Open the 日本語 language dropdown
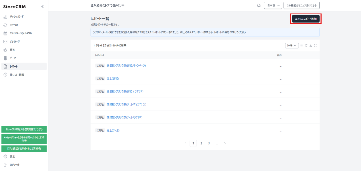Image resolution: width=361 pixels, height=171 pixels. (273, 6)
